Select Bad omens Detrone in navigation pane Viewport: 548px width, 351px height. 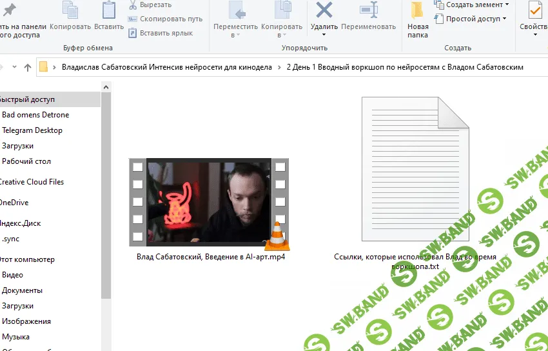35,115
